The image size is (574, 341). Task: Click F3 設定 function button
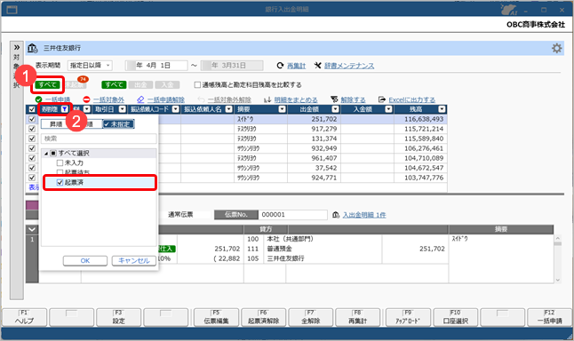(118, 317)
